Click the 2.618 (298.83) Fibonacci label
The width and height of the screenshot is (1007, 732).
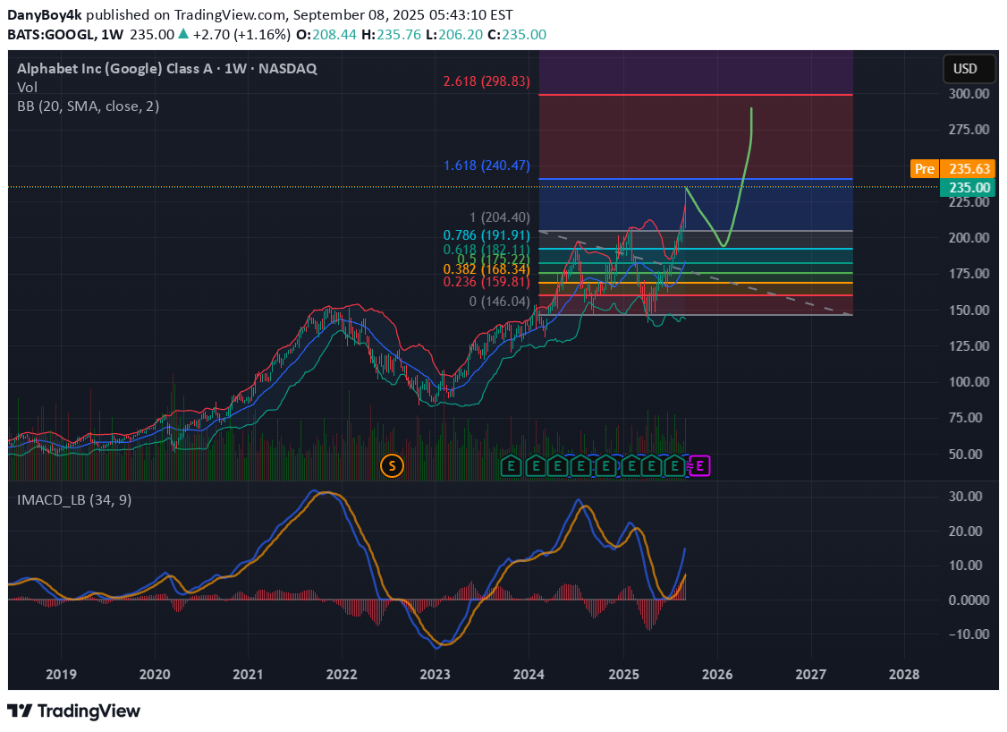coord(487,81)
